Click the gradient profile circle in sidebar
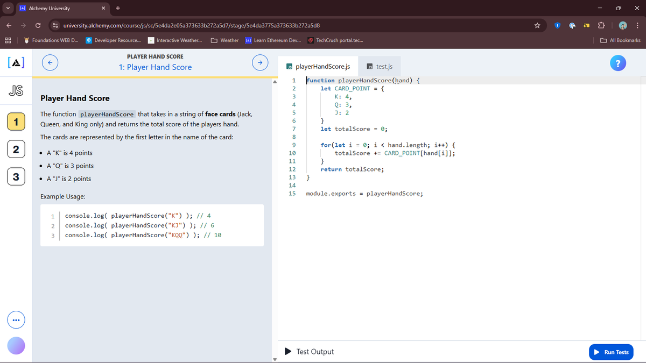This screenshot has height=363, width=646. (16, 345)
